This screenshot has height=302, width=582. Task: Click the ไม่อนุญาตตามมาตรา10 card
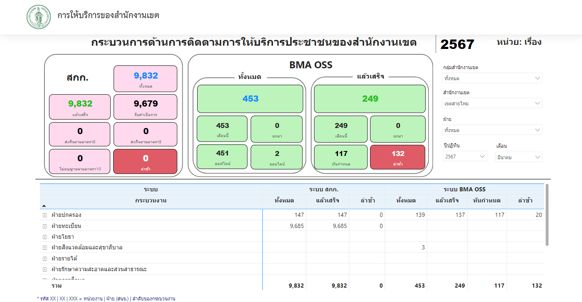click(80, 161)
